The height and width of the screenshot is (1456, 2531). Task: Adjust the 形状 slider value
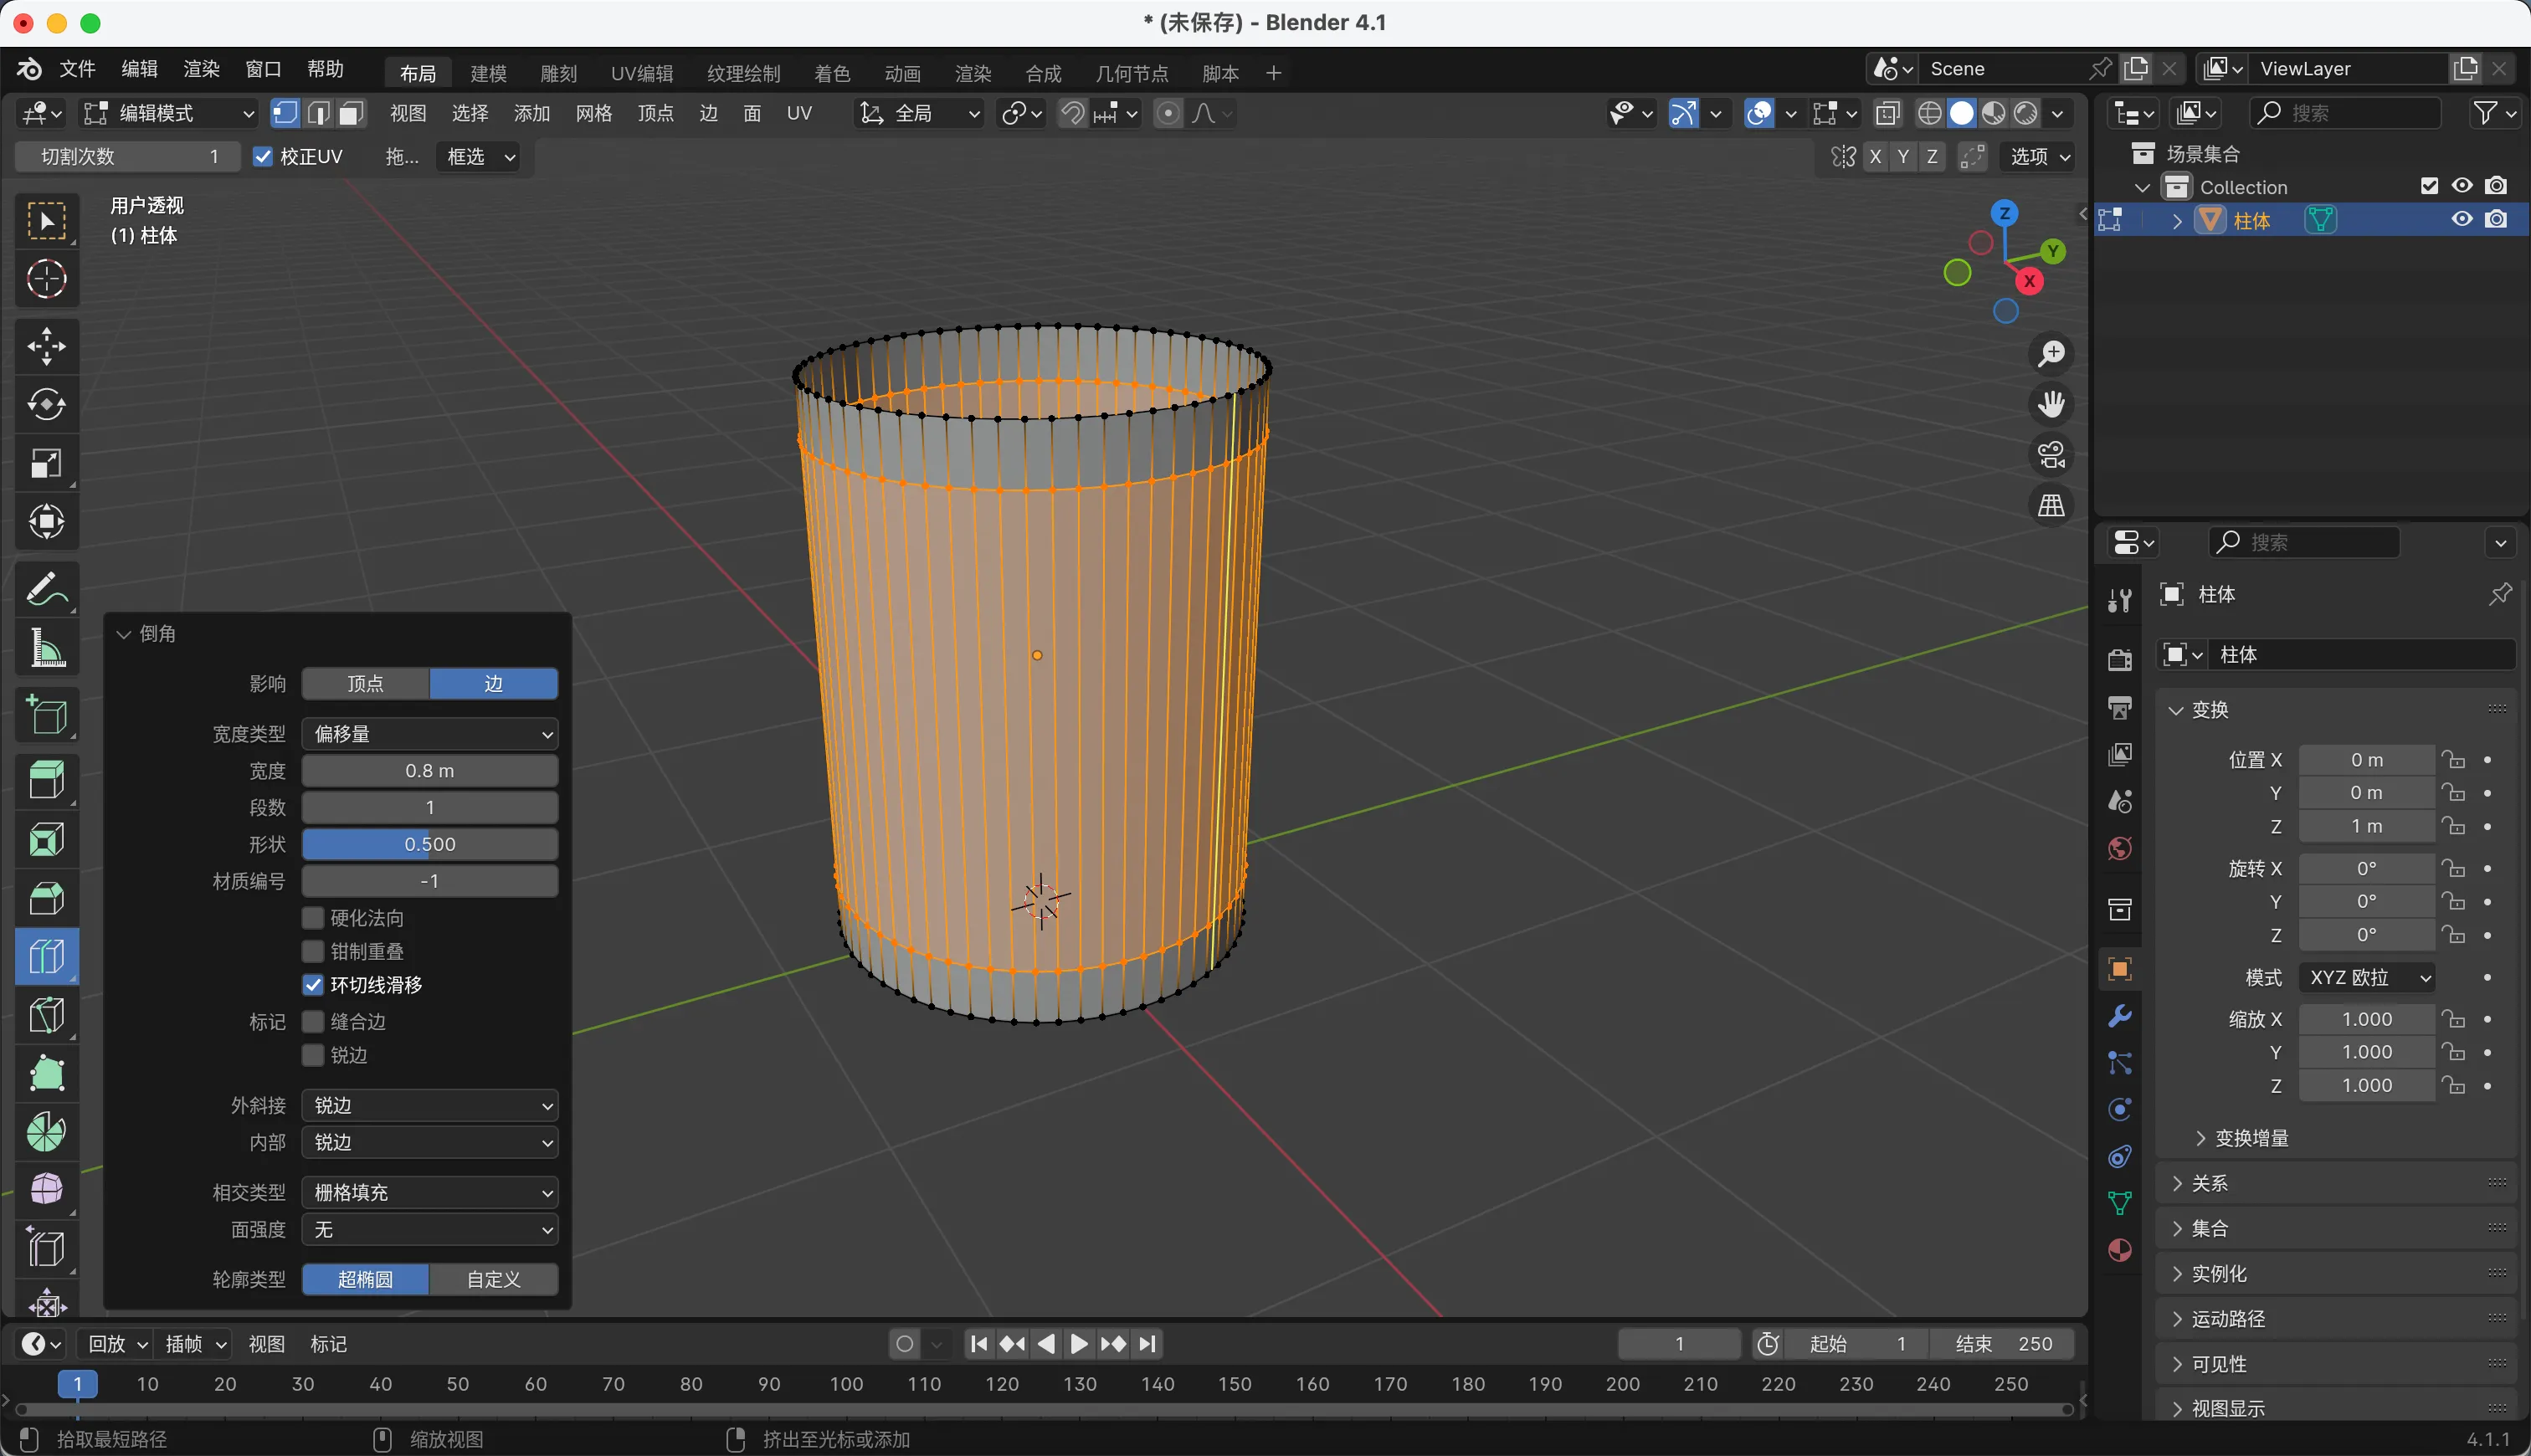point(430,844)
